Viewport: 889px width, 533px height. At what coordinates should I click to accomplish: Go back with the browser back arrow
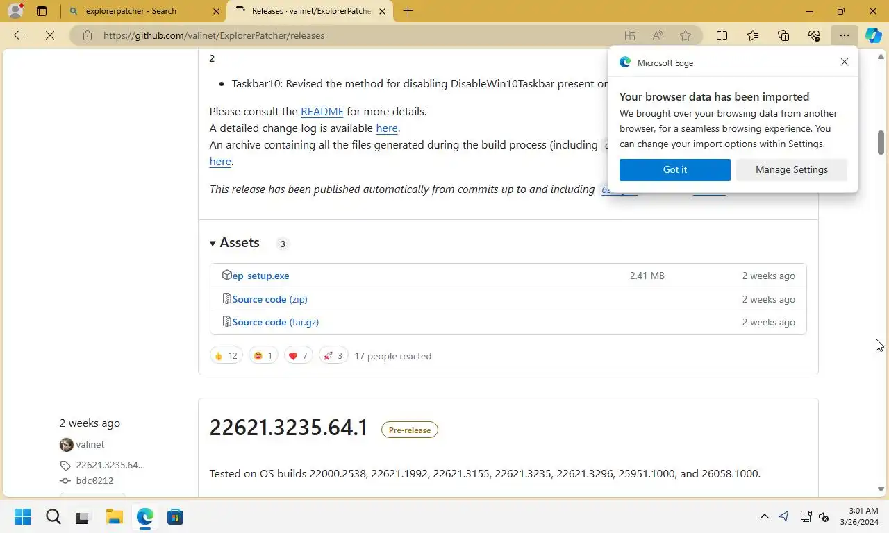[x=19, y=35]
